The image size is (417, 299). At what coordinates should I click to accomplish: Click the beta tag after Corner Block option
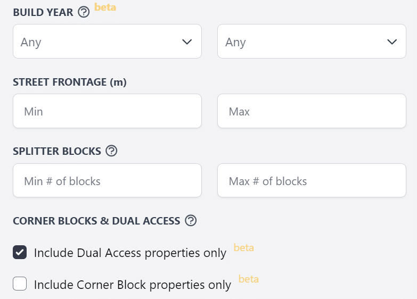(248, 279)
